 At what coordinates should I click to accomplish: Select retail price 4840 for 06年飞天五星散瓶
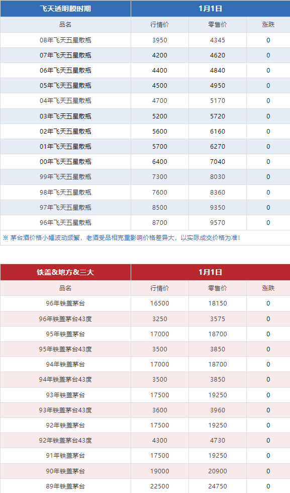click(x=218, y=71)
